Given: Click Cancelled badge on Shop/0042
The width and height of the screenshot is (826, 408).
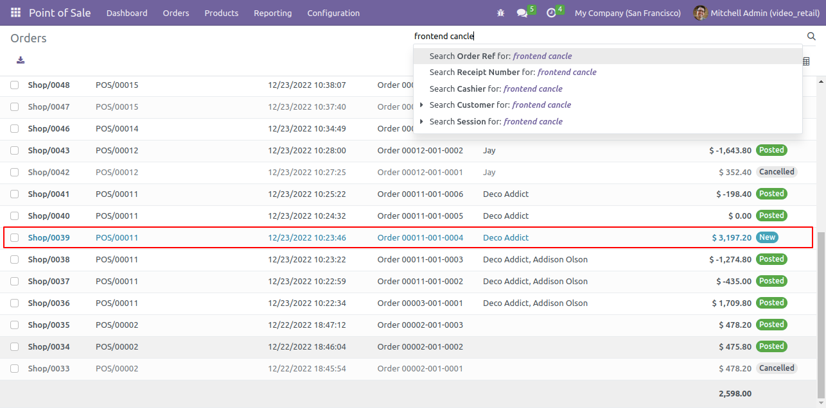Looking at the screenshot, I should (x=777, y=172).
